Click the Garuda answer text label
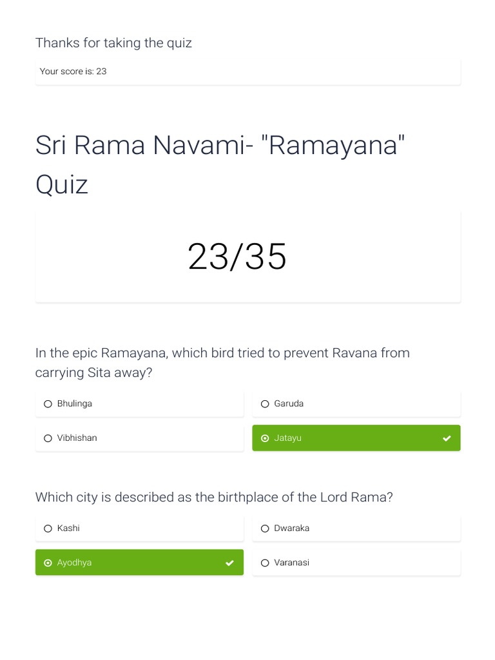 click(x=289, y=403)
